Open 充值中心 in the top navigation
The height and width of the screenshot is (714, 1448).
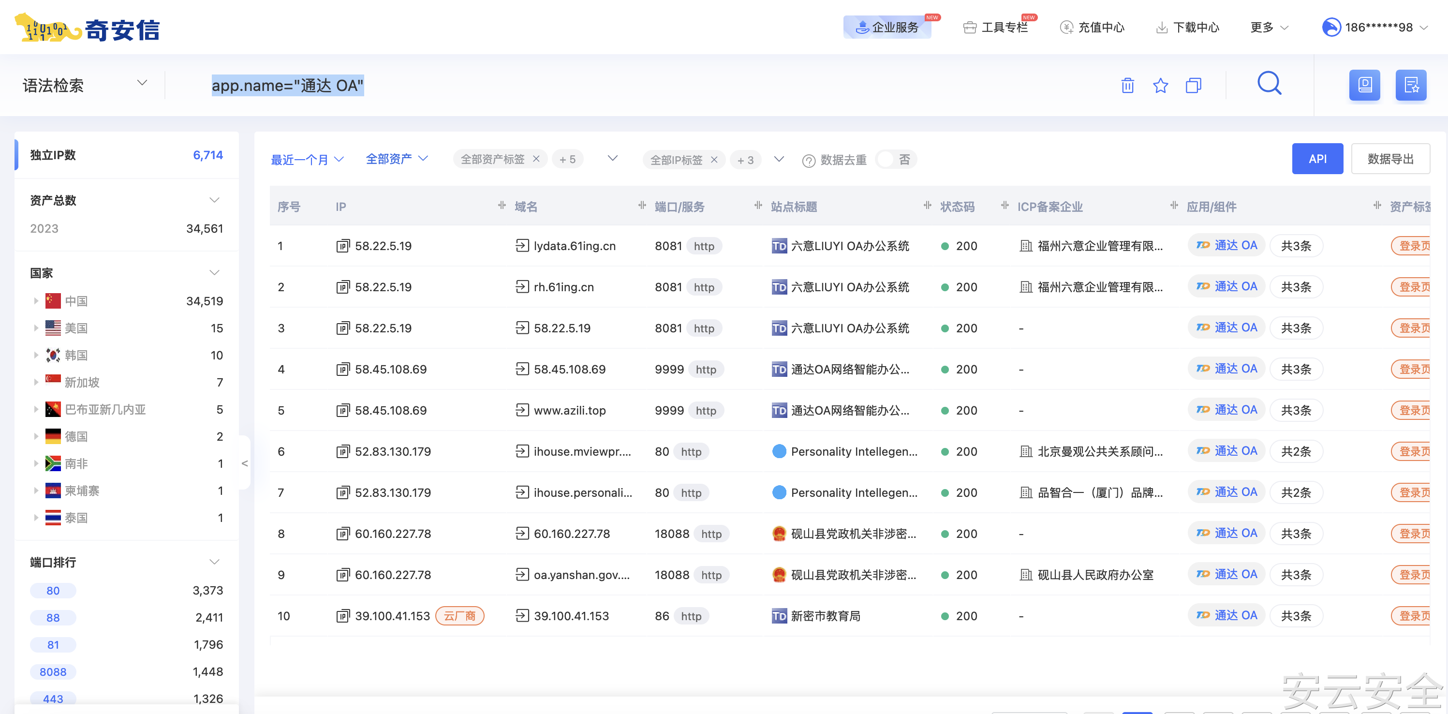click(x=1092, y=27)
